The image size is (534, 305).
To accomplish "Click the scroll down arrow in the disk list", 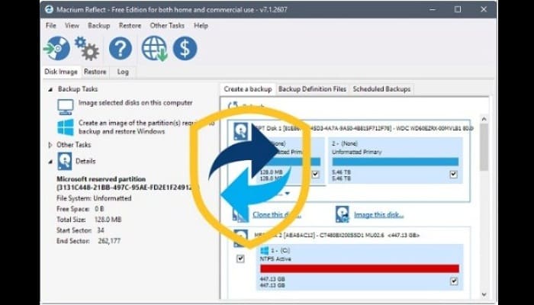I will 484,294.
